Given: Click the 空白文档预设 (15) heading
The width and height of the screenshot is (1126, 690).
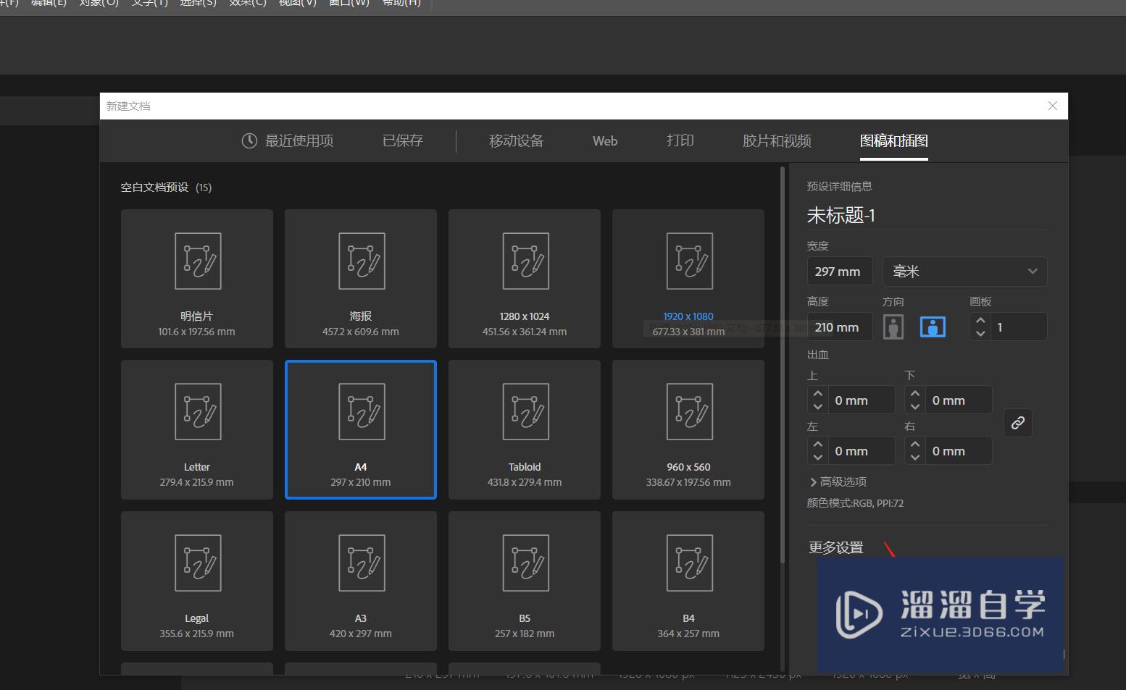Looking at the screenshot, I should click(x=166, y=187).
